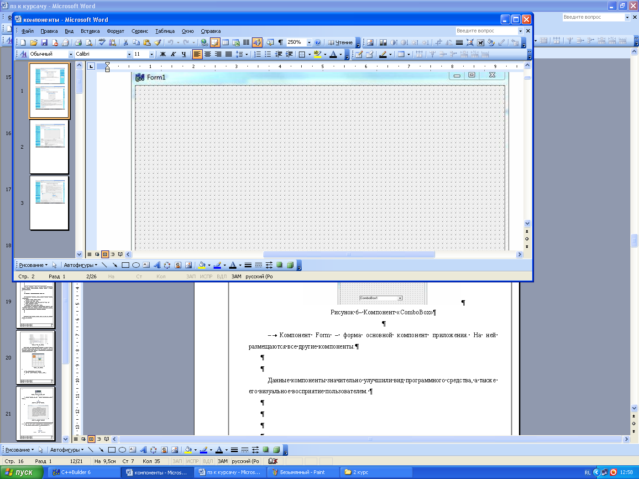The image size is (639, 479).
Task: Switch to Безымянный - Paint taskbar button
Action: click(304, 472)
